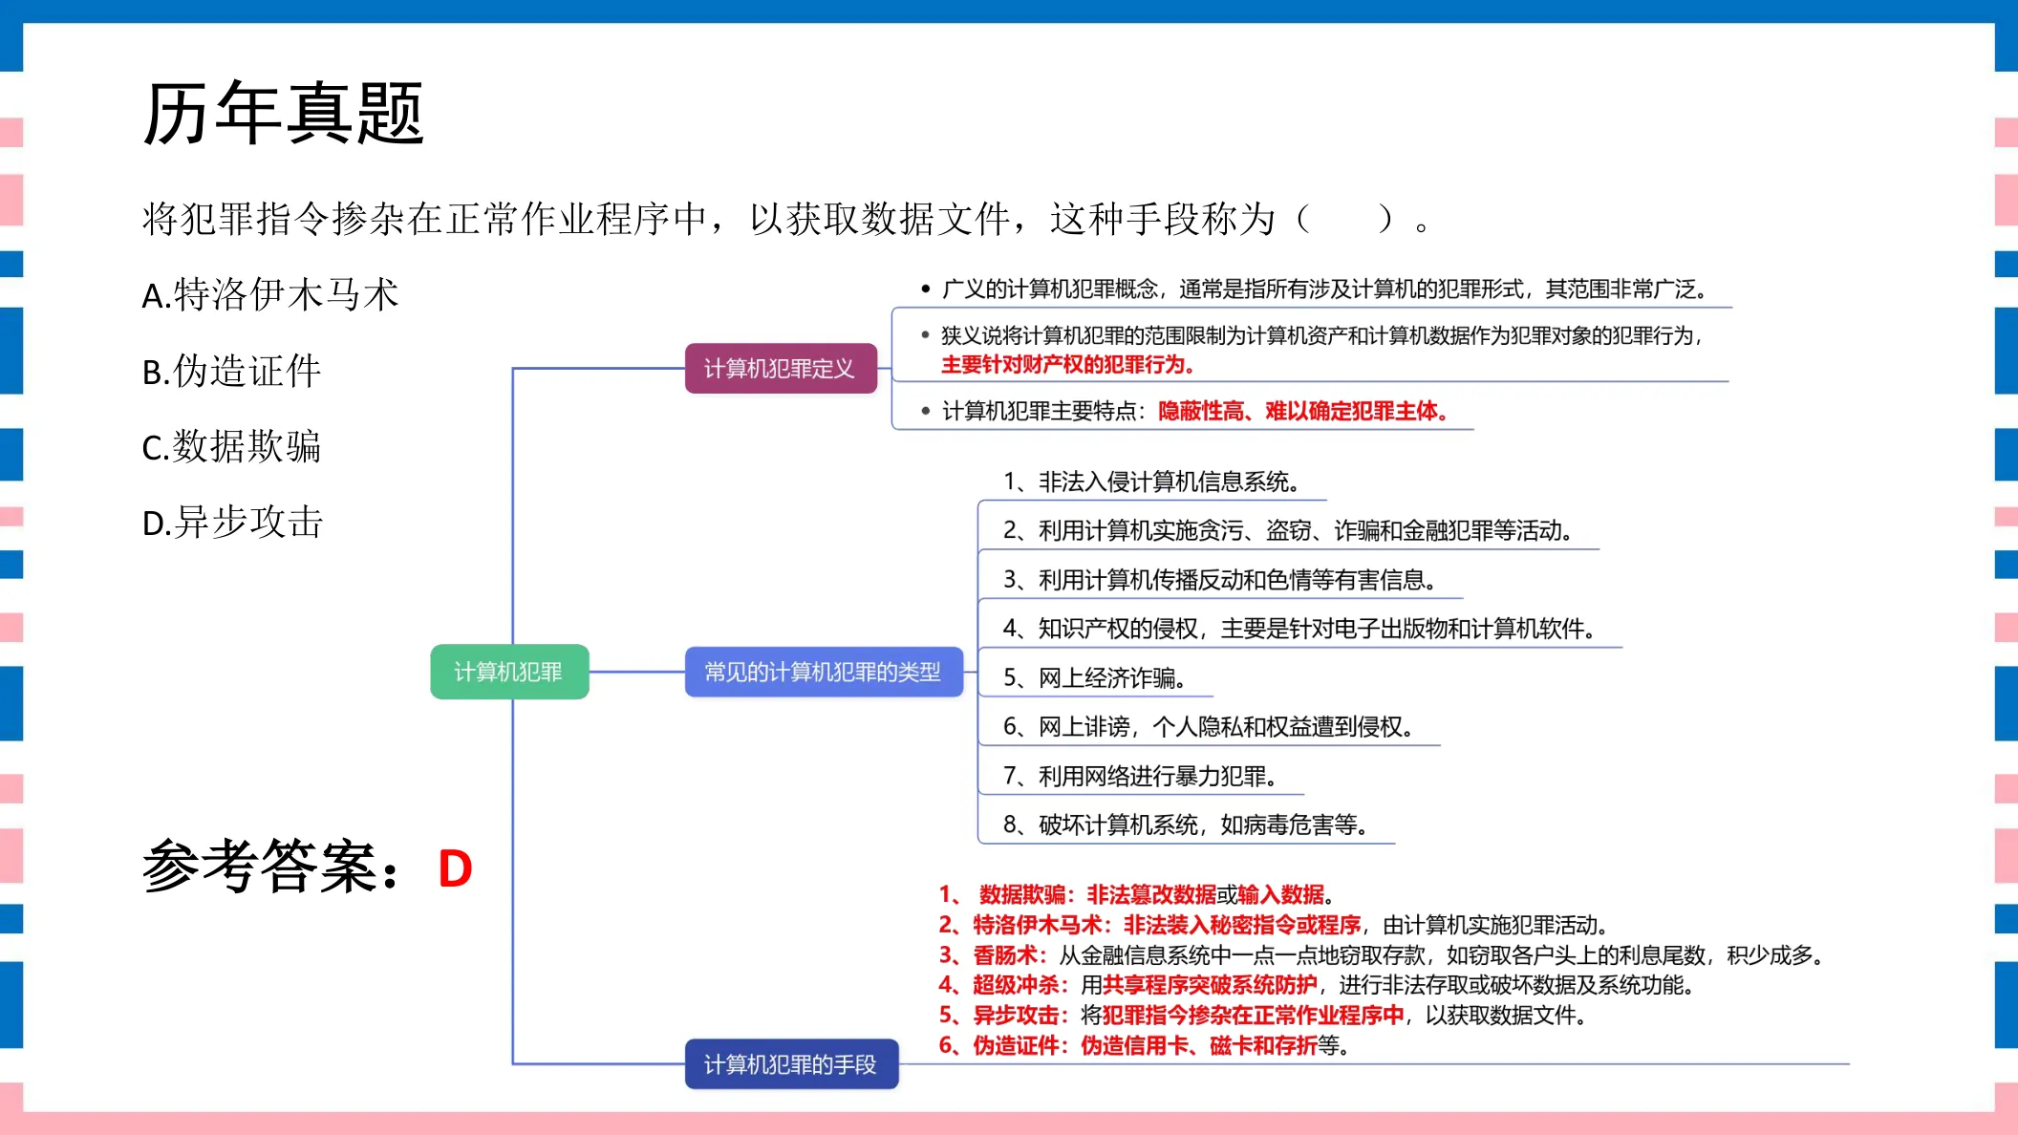Click item 2 about 贪污、盗窃、诈骗
Viewport: 2018px width, 1135px height.
tap(1288, 530)
